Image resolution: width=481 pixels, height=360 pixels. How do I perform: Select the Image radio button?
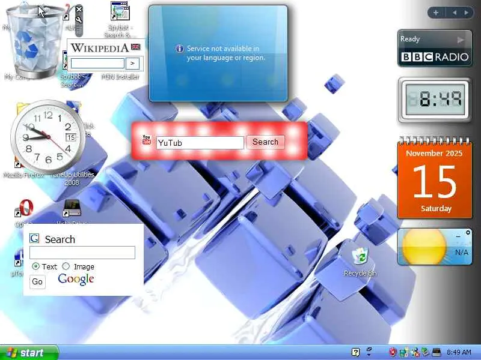click(66, 266)
